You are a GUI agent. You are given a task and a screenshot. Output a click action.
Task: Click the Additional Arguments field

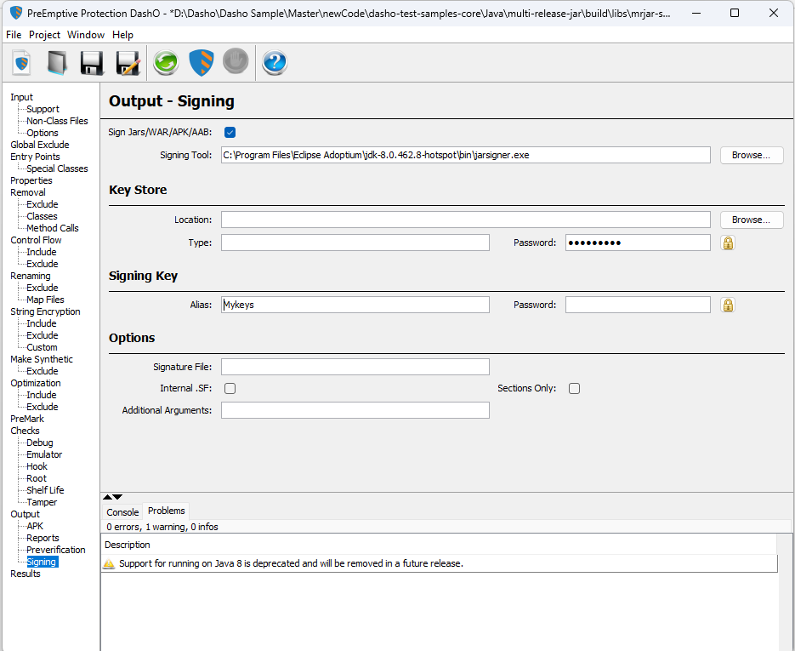coord(355,410)
